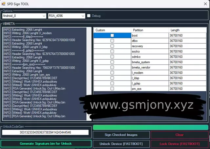Click the length value in boot row

coord(187,35)
